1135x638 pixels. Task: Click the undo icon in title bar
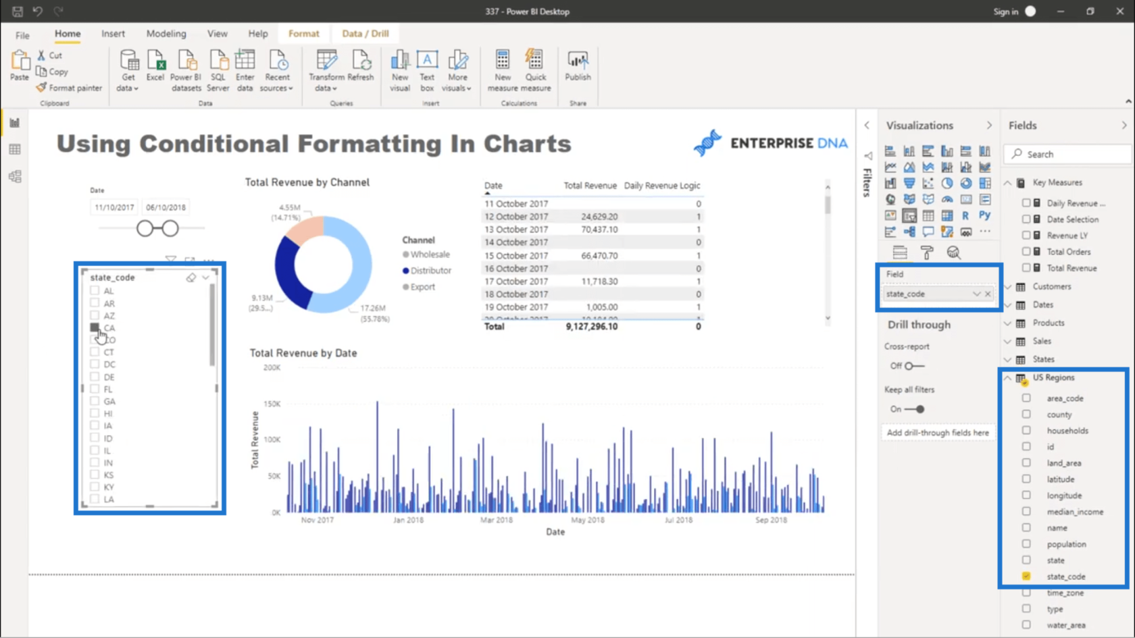tap(37, 11)
